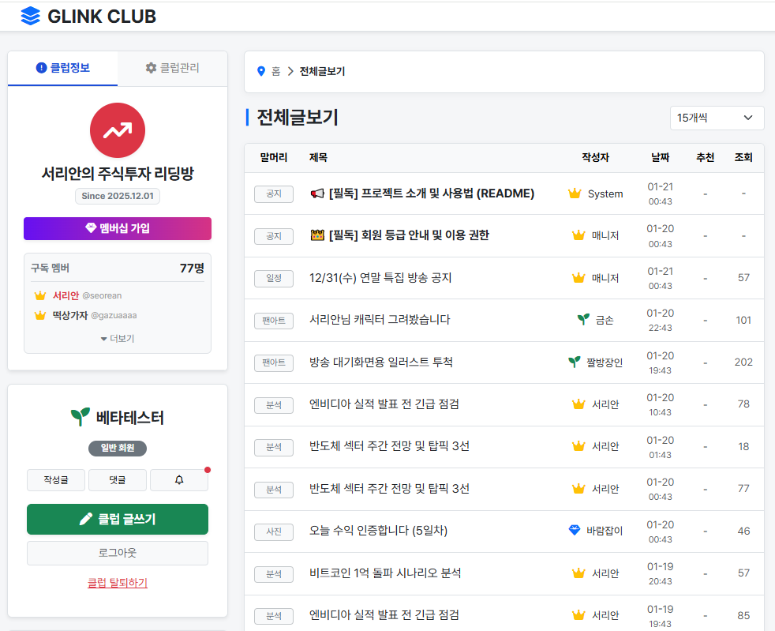
Task: Click the GLINK CLUB title text
Action: tap(102, 17)
